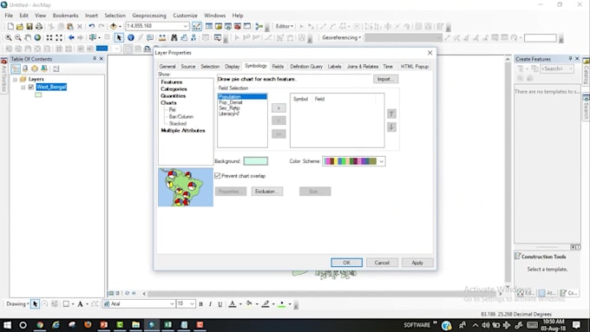
Task: Click the Full Extent globe icon
Action: click(37, 37)
